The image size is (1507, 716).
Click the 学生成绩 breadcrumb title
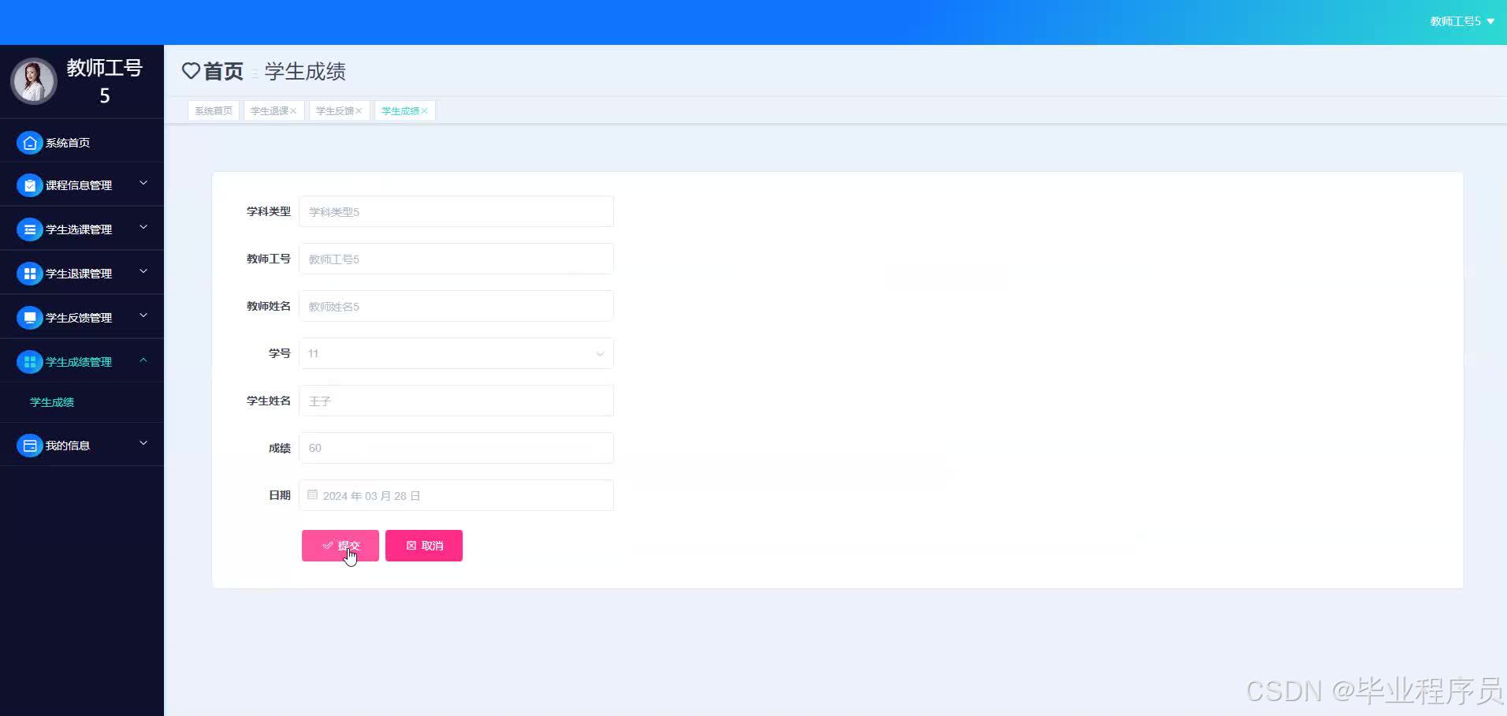tap(305, 72)
